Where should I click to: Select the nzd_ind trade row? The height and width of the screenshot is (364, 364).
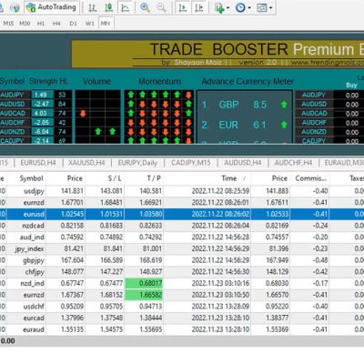(x=182, y=283)
